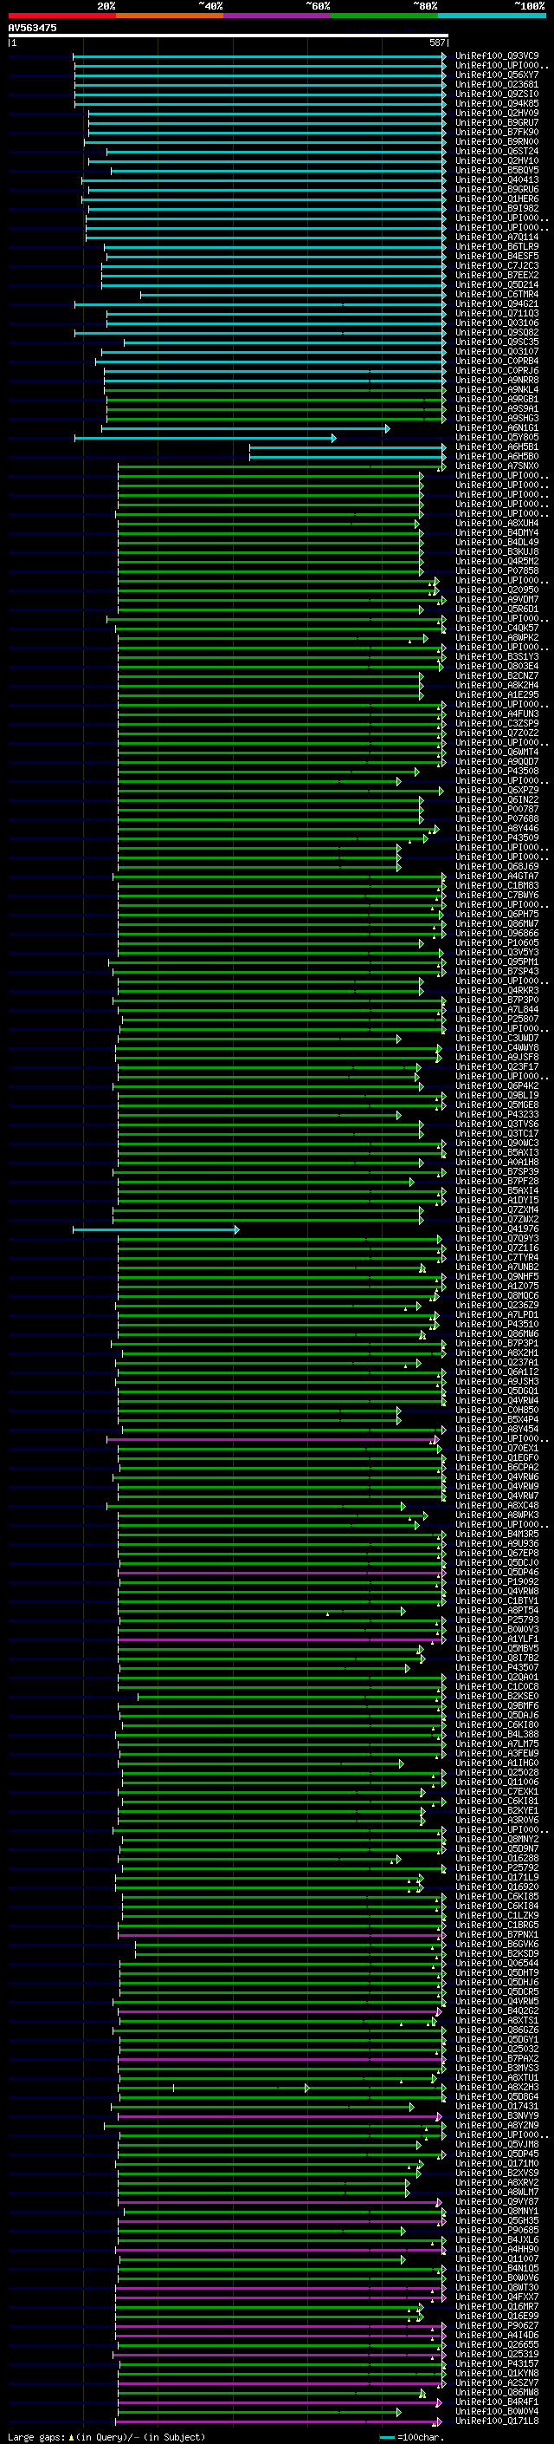Click the white query sequence bar
This screenshot has height=2444, width=554.
(x=228, y=35)
